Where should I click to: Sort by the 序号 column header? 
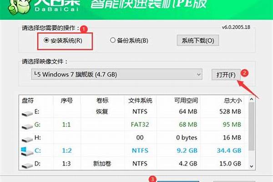coord(67,101)
